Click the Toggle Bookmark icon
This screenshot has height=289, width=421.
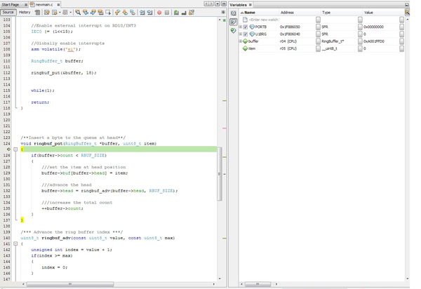[133, 13]
